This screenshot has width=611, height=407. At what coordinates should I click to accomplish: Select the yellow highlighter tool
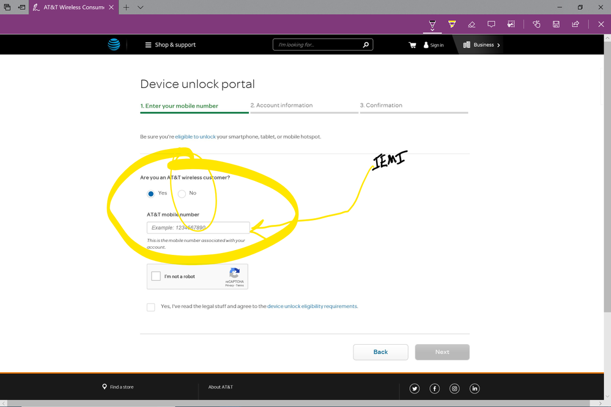tap(452, 24)
